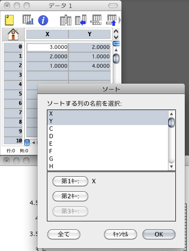This screenshot has height=251, width=189.
Task: Click down chevron above data scrollbar
Action: click(x=116, y=37)
